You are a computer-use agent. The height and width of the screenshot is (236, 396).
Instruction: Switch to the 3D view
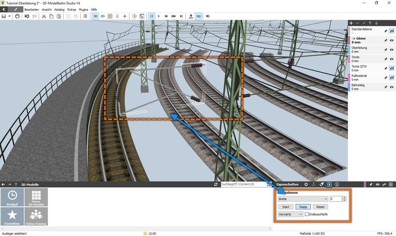click(95, 16)
